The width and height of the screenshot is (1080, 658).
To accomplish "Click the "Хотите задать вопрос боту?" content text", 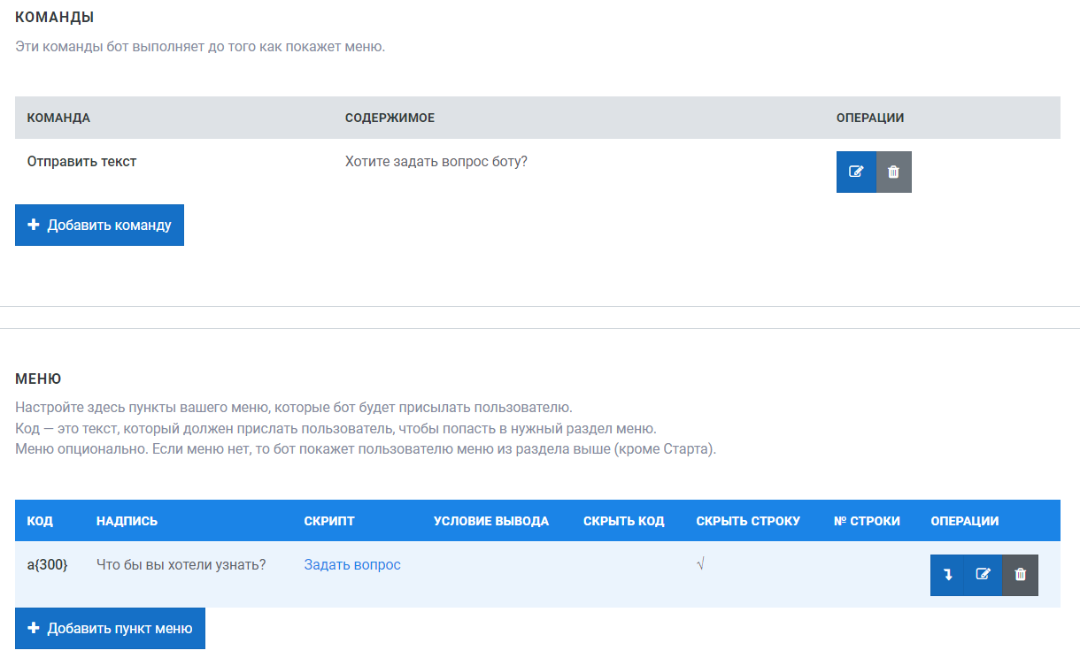I will pos(436,162).
